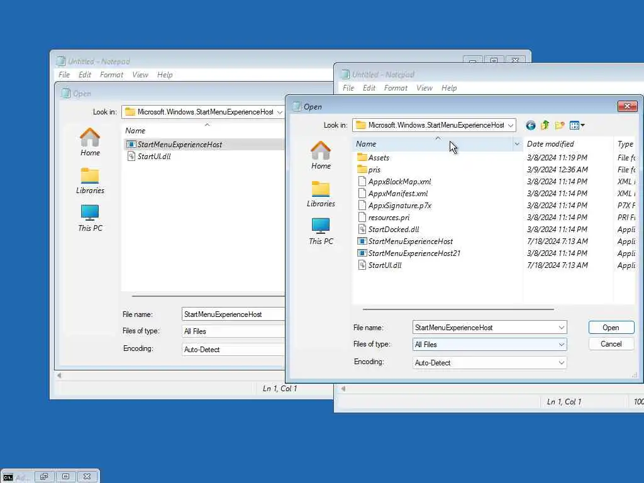This screenshot has width=644, height=483.
Task: Click Ln 1, Col 1 in the back Notepad status bar
Action: (x=280, y=389)
